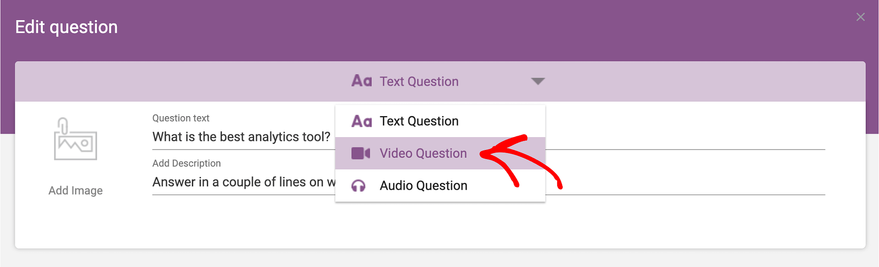Click the headphones icon
This screenshot has height=267, width=879.
[358, 186]
